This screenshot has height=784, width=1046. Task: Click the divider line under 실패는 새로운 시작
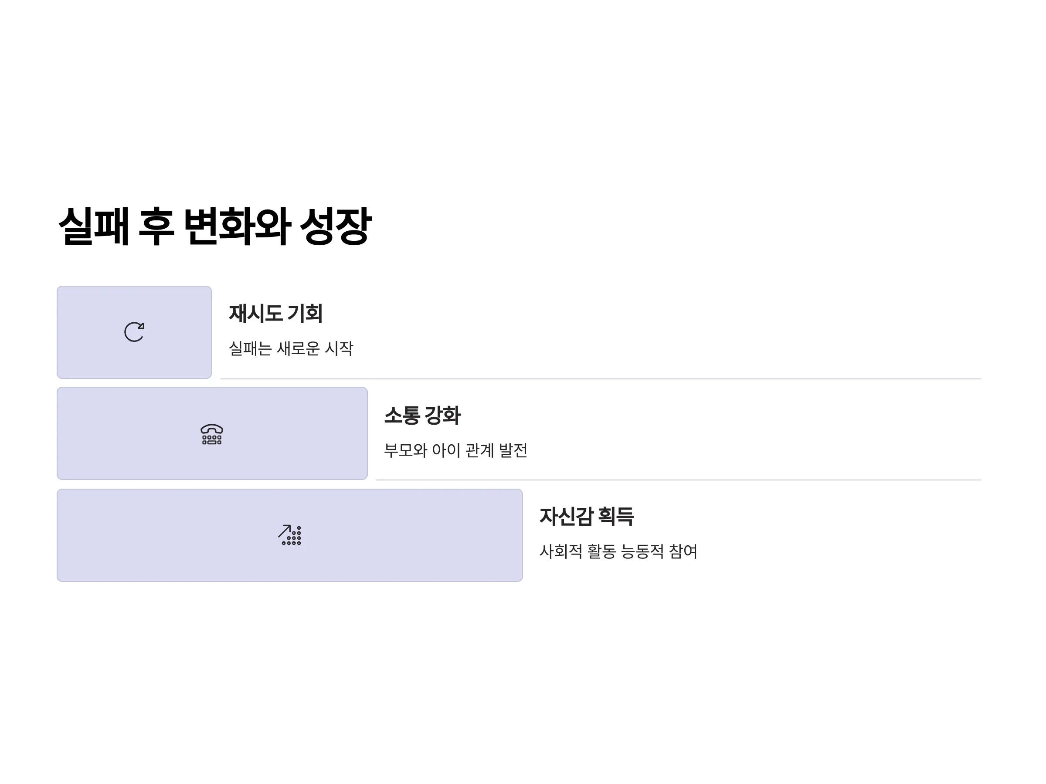[601, 378]
